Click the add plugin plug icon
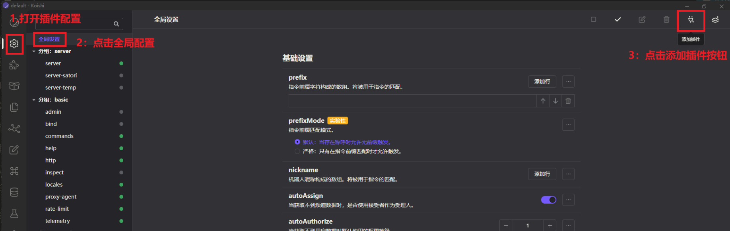The width and height of the screenshot is (730, 231). click(x=691, y=20)
